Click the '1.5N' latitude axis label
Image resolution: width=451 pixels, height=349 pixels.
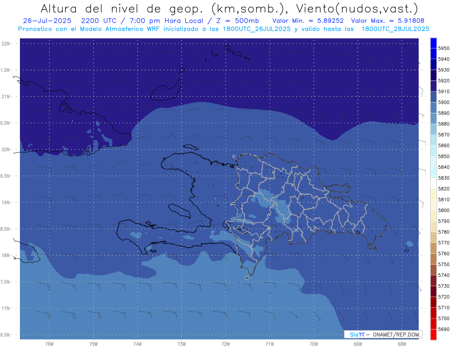click(x=5, y=70)
